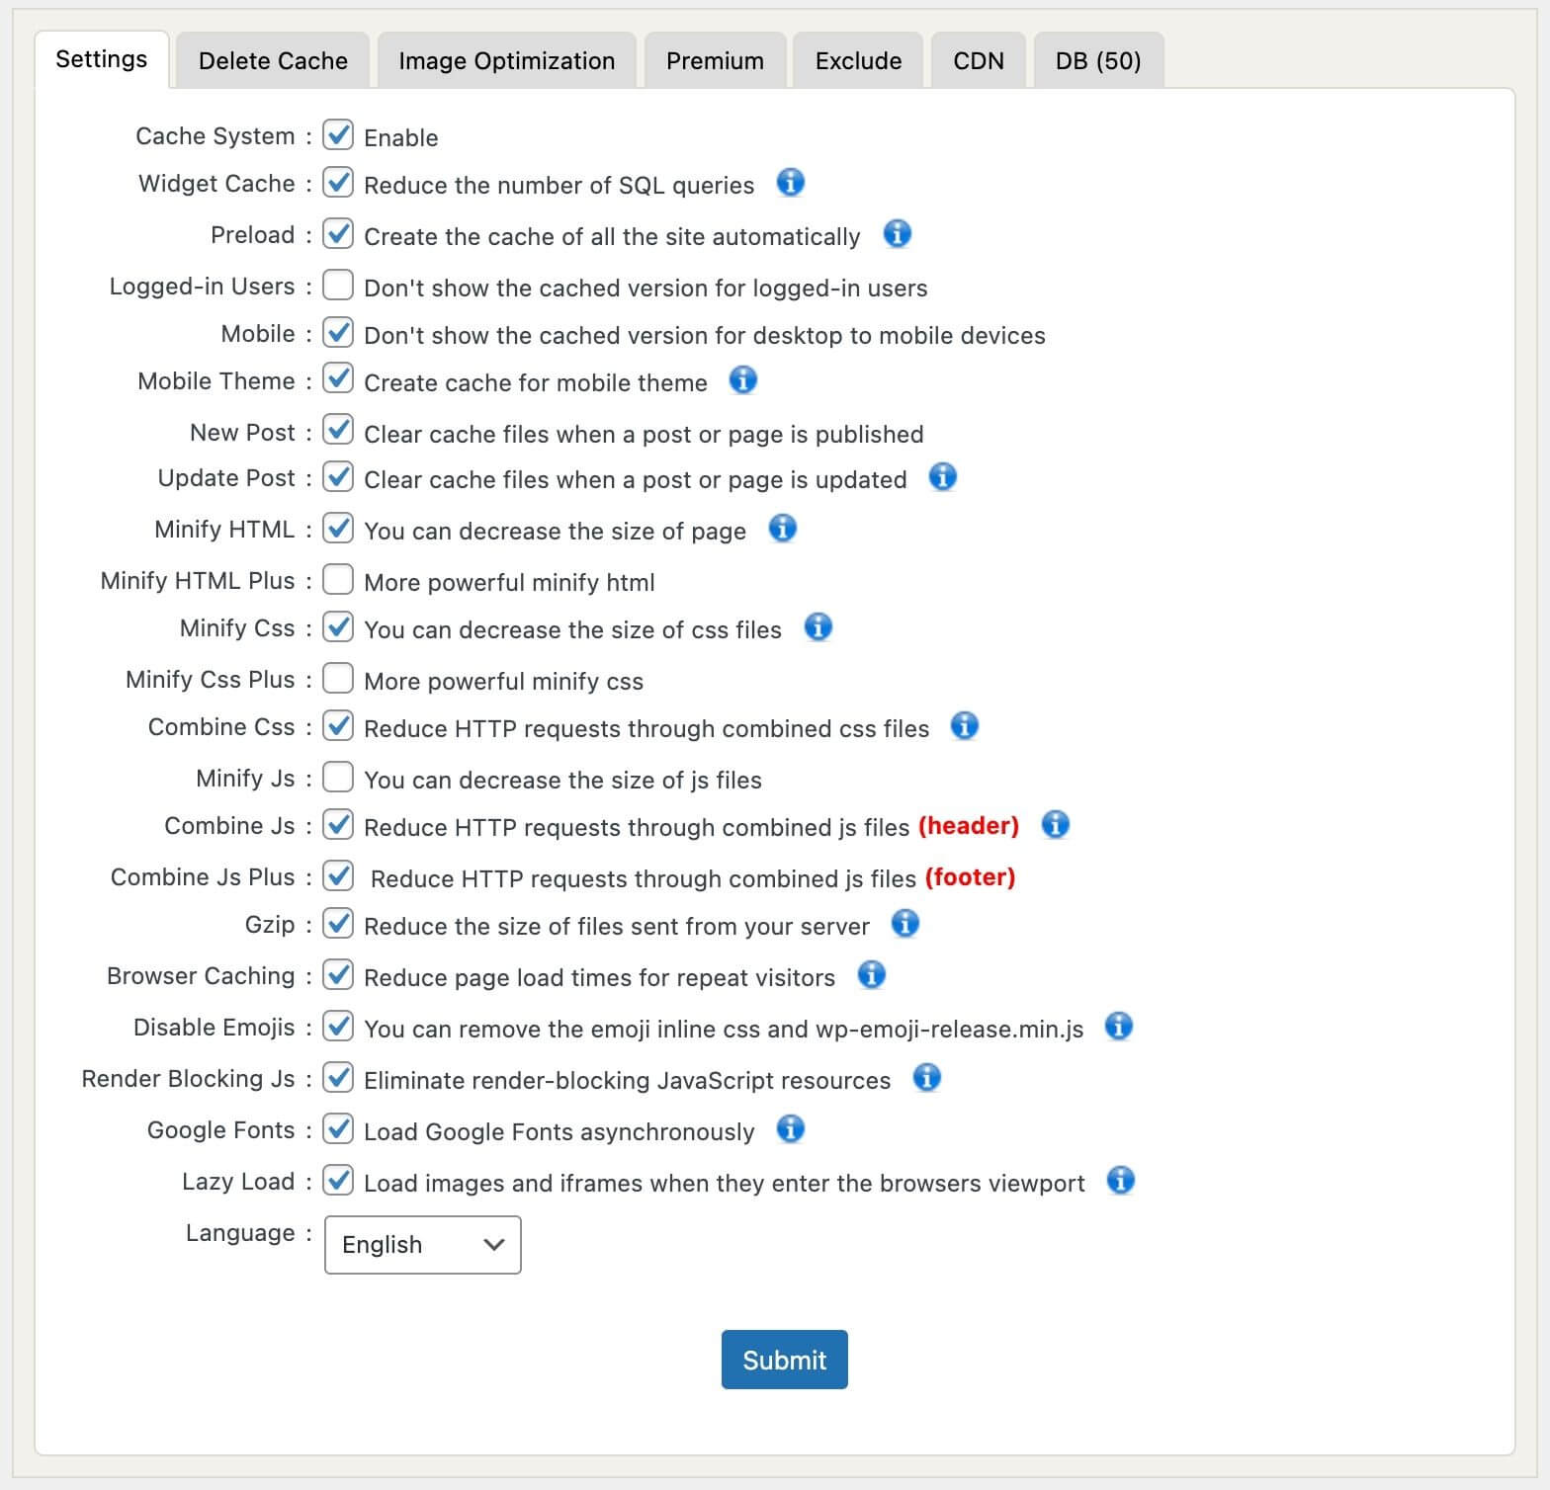Screen dimensions: 1550x1490
Task: Select the Settings tab
Action: tap(102, 59)
